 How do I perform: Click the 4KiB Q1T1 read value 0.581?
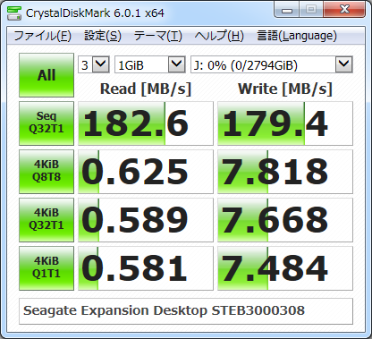coord(146,268)
